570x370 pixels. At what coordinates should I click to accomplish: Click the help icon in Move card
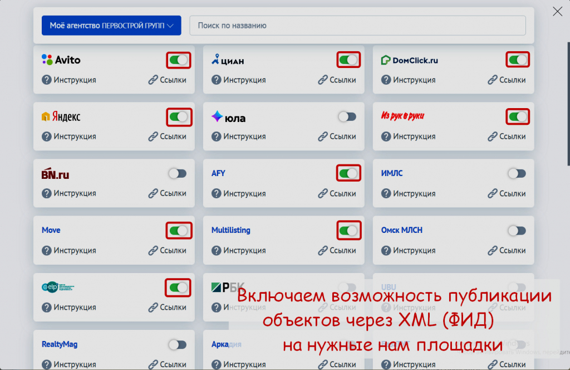(47, 250)
